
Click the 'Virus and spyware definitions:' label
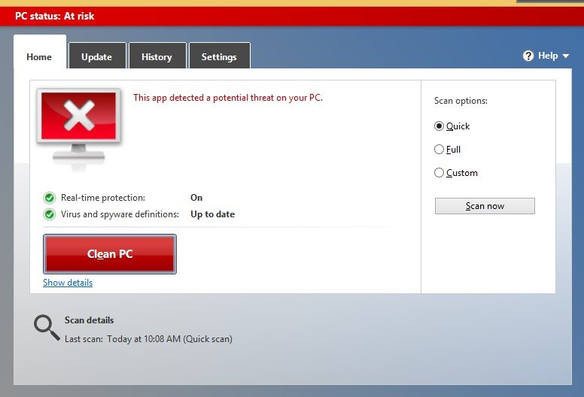click(x=120, y=214)
